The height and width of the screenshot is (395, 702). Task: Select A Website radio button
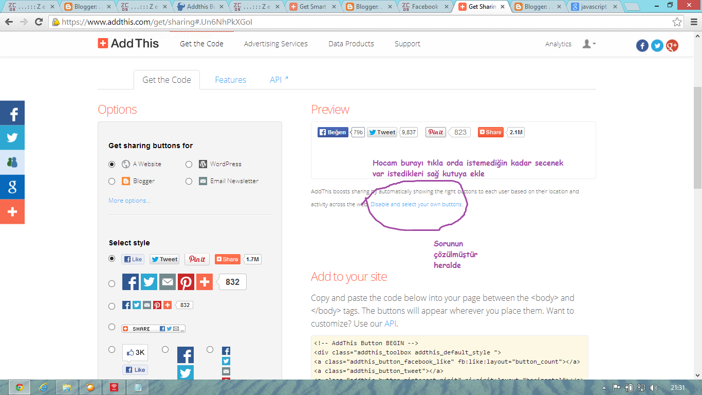(x=112, y=164)
